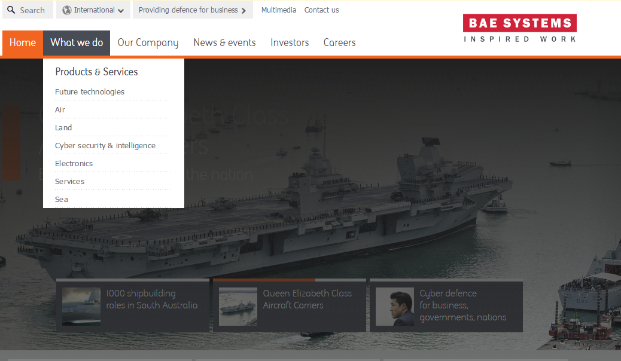Choose Sea from the dropdown list
Image resolution: width=621 pixels, height=361 pixels.
pyautogui.click(x=62, y=199)
